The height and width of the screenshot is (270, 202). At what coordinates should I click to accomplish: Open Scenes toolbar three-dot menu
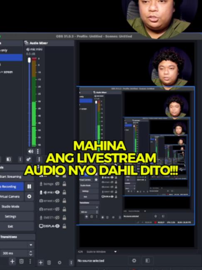point(20,159)
